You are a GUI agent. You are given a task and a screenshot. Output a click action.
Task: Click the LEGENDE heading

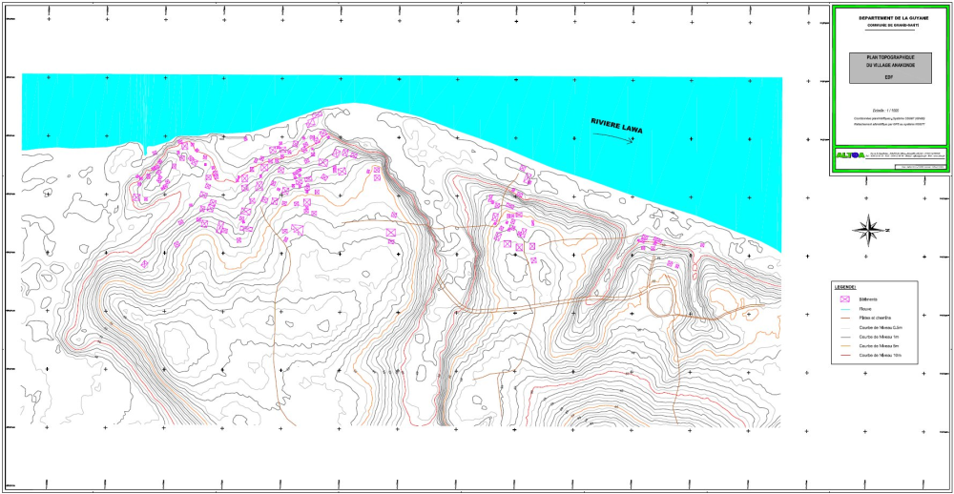[845, 287]
